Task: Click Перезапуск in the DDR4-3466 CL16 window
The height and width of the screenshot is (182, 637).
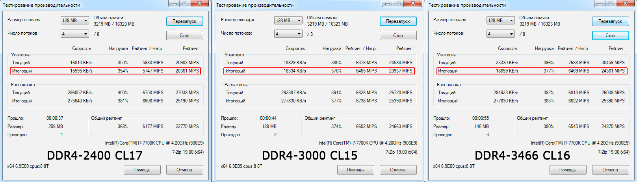Action: coord(610,21)
